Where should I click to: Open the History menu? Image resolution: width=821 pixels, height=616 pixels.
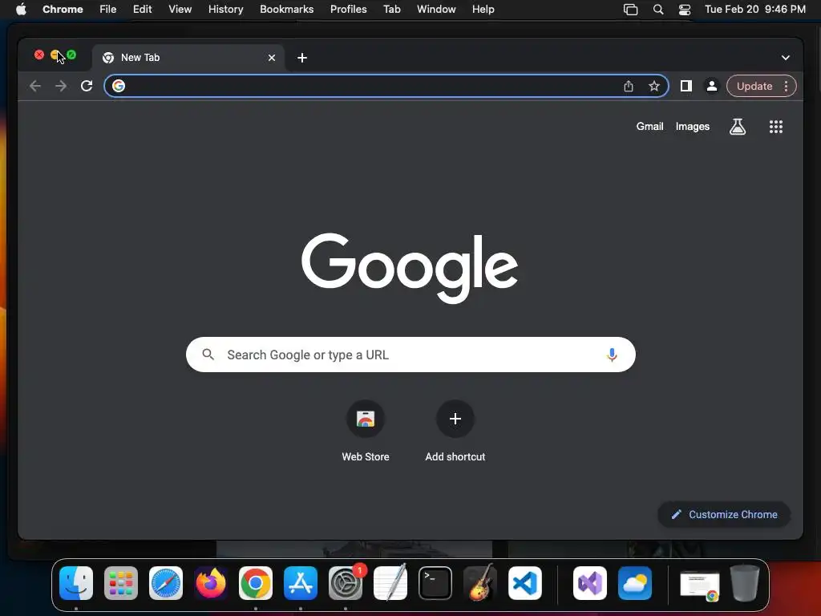point(225,10)
